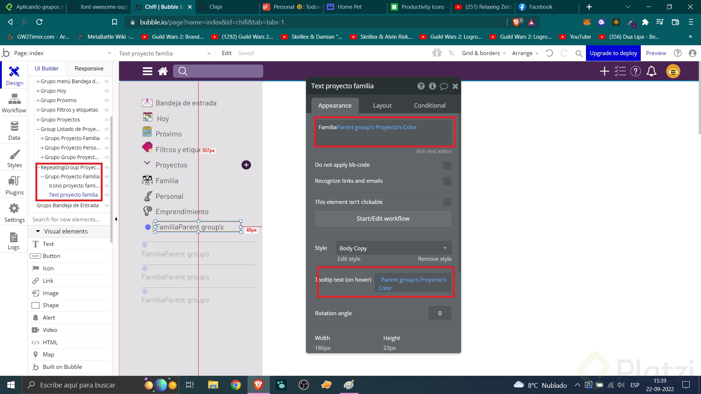This screenshot has height=394, width=701.
Task: Switch to the Layout tab
Action: click(x=382, y=105)
